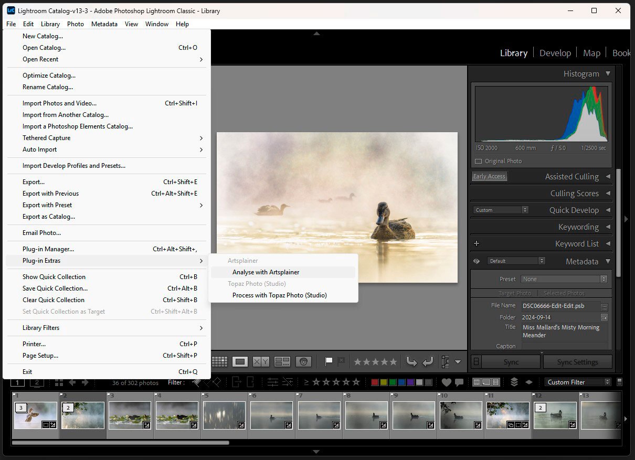The image size is (635, 460).
Task: Rotate the photo counterclockwise
Action: pyautogui.click(x=412, y=361)
